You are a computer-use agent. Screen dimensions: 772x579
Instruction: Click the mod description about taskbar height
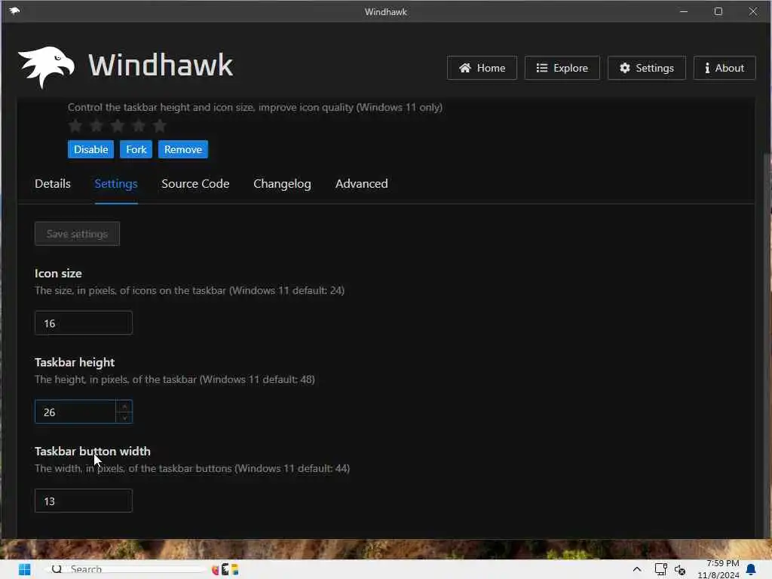pyautogui.click(x=255, y=107)
